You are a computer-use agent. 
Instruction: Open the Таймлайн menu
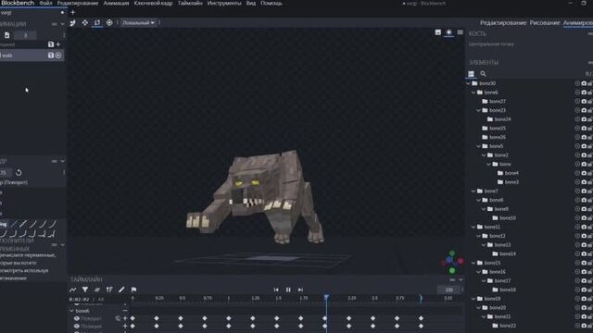click(190, 3)
